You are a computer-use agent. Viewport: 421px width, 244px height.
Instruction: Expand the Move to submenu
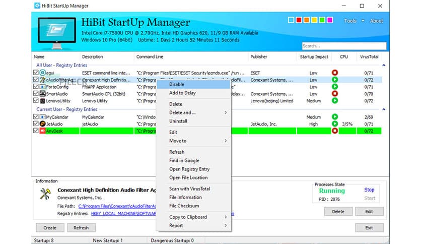[x=193, y=141]
